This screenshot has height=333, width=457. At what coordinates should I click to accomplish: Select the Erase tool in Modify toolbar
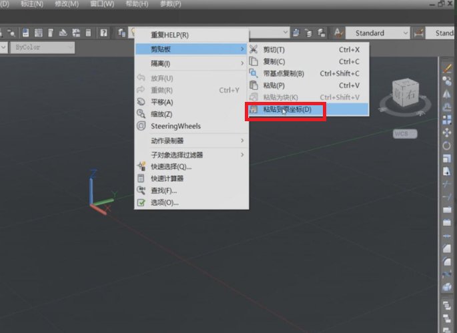pos(447,69)
